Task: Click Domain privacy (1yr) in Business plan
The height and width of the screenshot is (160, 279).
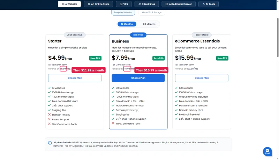Action: (x=127, y=110)
